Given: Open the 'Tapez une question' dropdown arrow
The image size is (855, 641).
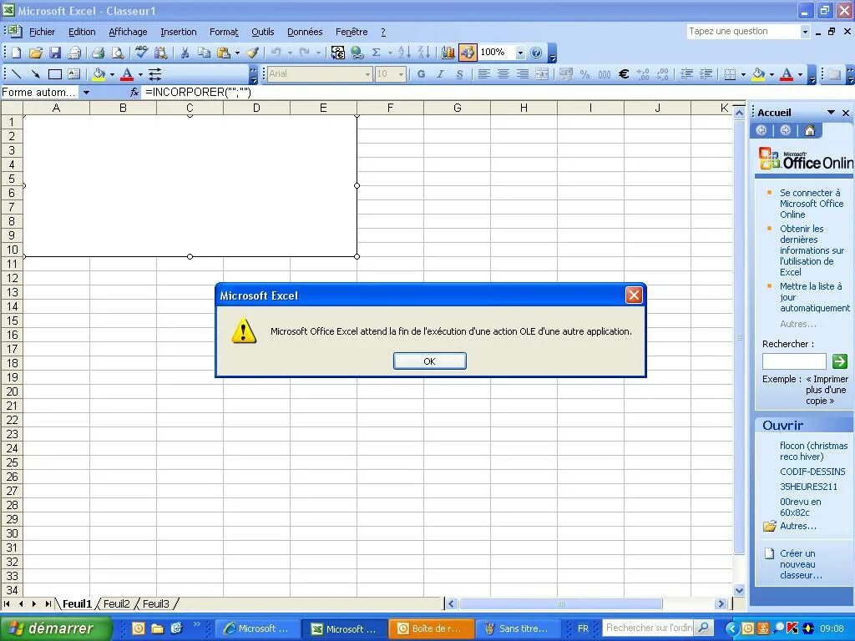Looking at the screenshot, I should 805,32.
